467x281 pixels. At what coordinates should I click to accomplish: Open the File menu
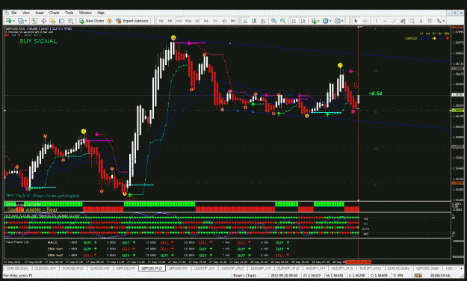(x=14, y=13)
